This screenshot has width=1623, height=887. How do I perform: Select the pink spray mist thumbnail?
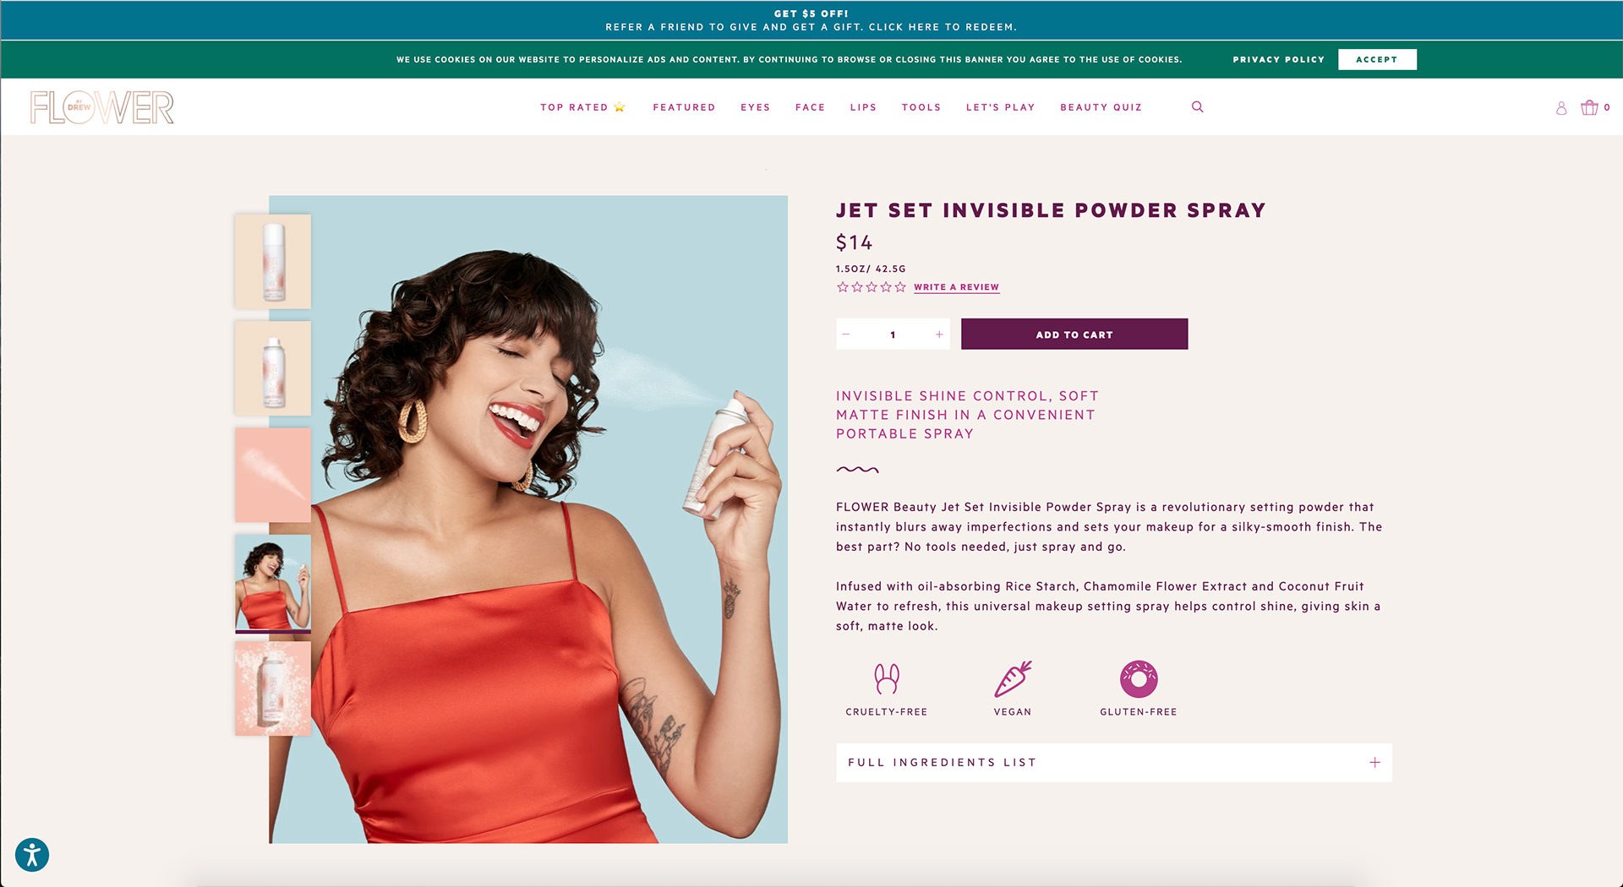point(273,475)
